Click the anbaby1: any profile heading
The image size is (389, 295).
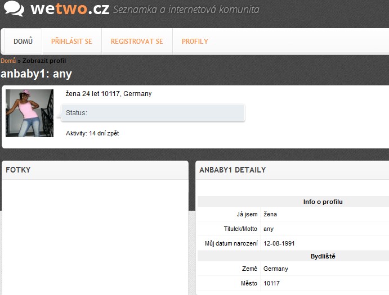tap(36, 74)
